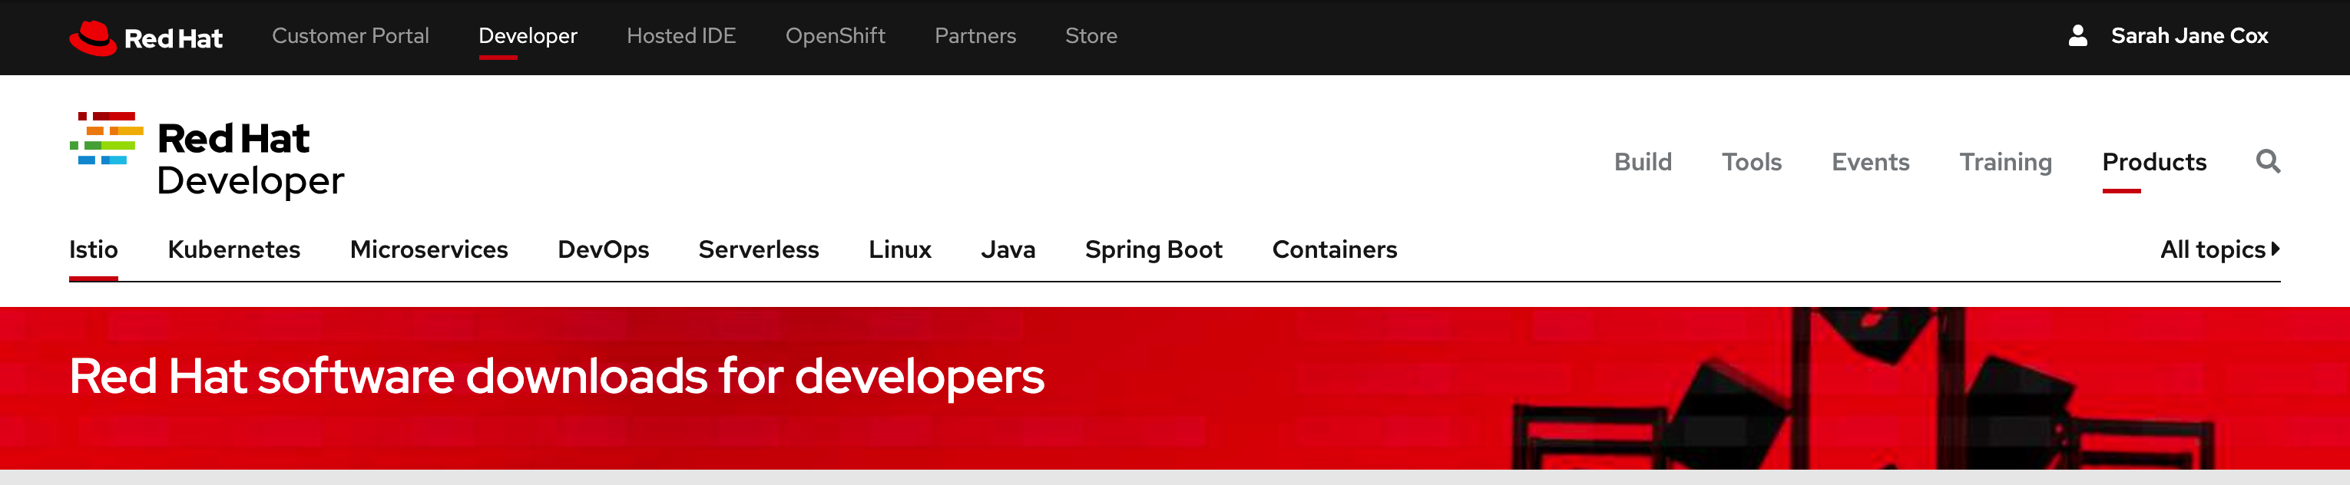Go to Hosted IDE
2350x485 pixels.
[x=680, y=35]
